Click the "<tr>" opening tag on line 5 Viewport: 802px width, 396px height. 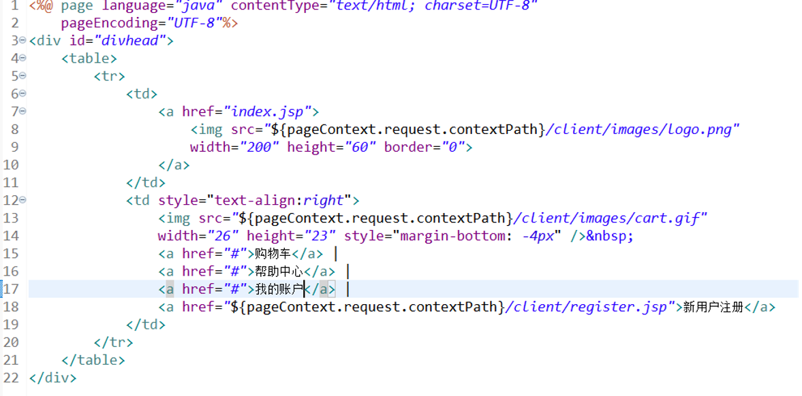tap(110, 77)
